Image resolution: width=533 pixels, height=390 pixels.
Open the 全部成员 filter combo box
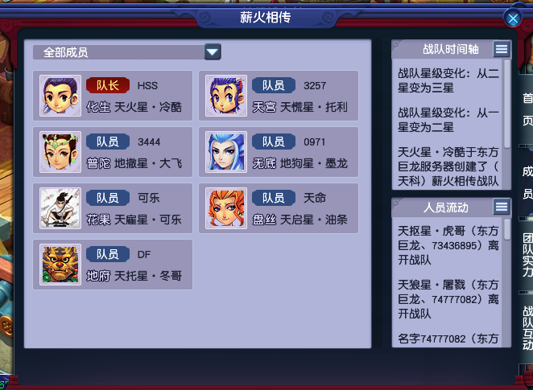coord(126,52)
